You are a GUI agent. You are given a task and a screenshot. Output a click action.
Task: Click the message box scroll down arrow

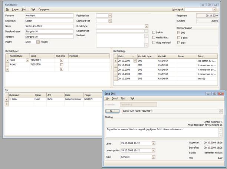220,135
